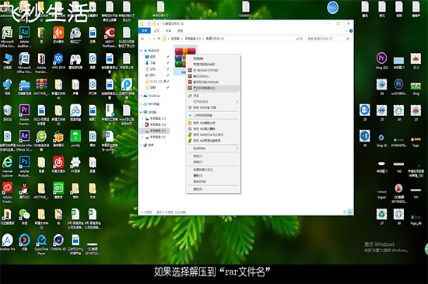Click the Tencent QQ penguin icon
This screenshot has height=284, width=428.
coord(25,191)
